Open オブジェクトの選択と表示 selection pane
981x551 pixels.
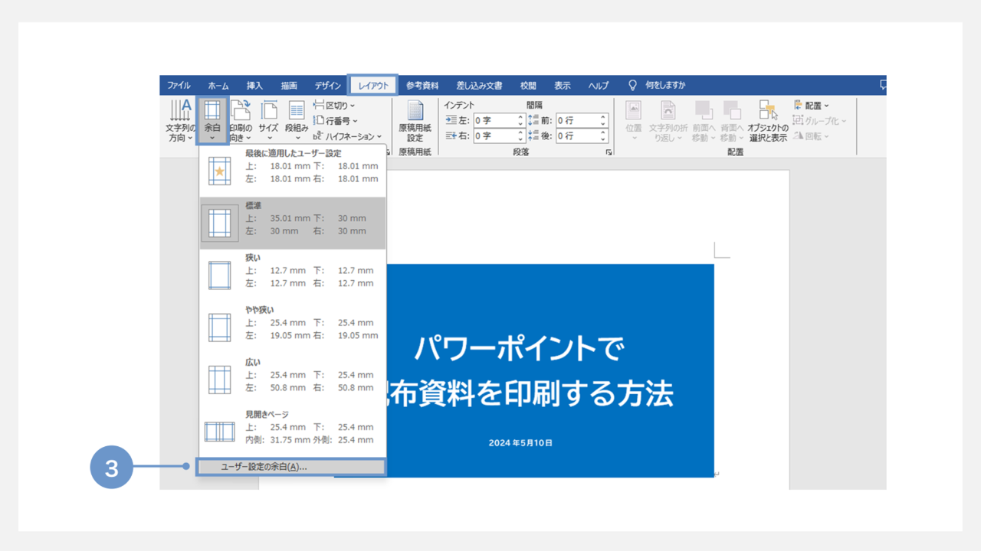click(x=767, y=121)
